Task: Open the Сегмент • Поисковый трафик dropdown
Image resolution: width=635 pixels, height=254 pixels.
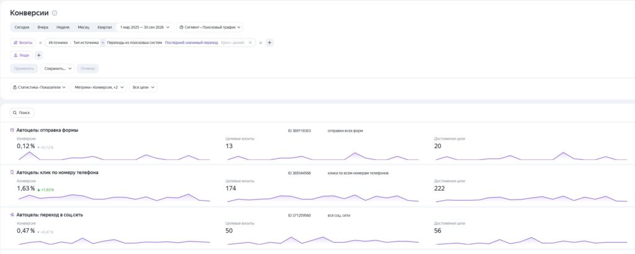Action: pos(210,27)
